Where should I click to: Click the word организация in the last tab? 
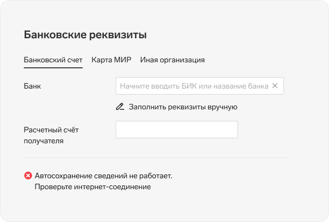(x=182, y=60)
